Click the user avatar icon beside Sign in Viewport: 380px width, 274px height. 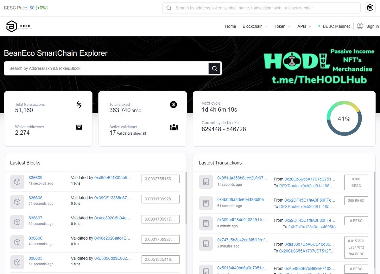(360, 26)
